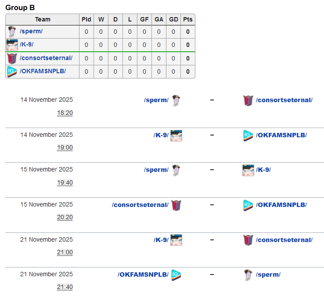Click /consortseternal/ shield logo in standings table
The image size is (324, 303).
[x=12, y=58]
